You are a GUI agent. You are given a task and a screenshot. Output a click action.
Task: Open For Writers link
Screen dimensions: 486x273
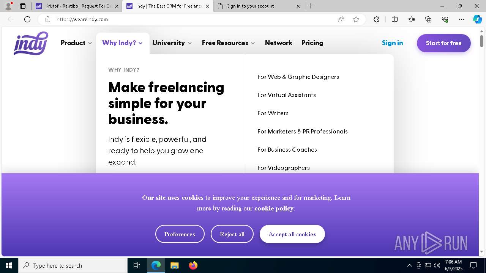[273, 113]
